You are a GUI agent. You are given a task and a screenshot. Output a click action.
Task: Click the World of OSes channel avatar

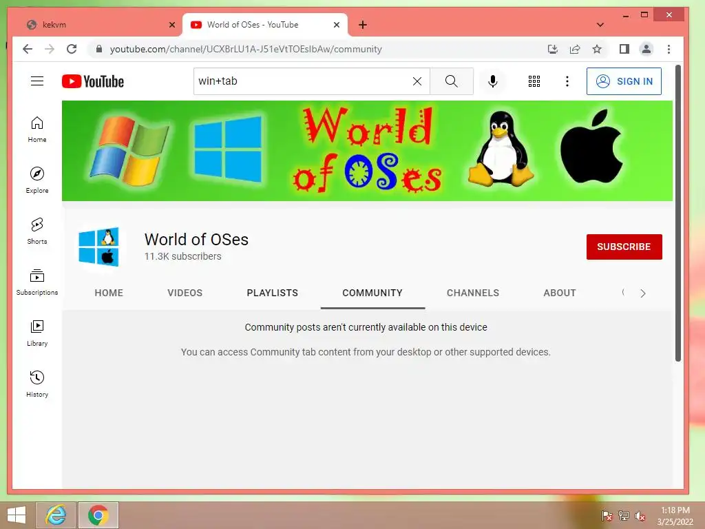pos(99,247)
